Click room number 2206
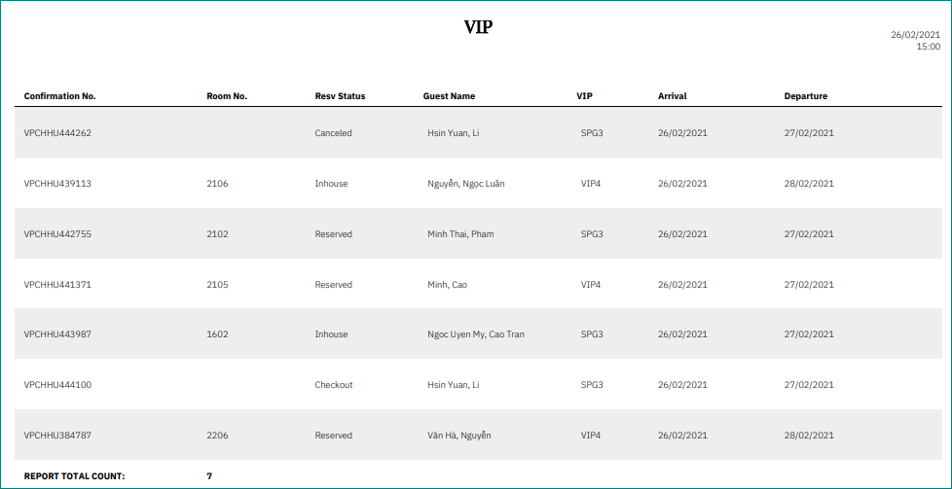The height and width of the screenshot is (489, 952). point(217,436)
